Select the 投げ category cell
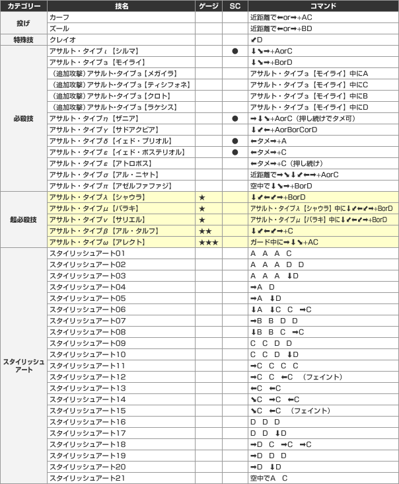The image size is (399, 484). pos(24,23)
